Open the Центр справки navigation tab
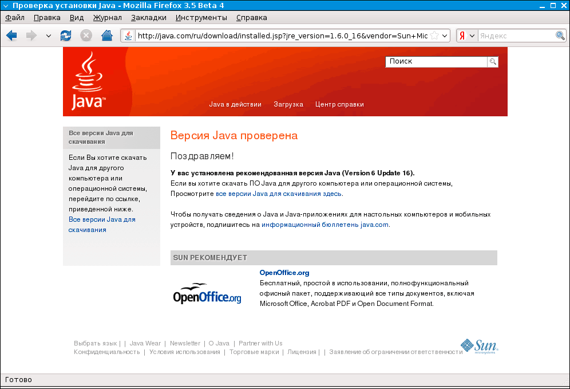This screenshot has height=389, width=570. coord(339,104)
